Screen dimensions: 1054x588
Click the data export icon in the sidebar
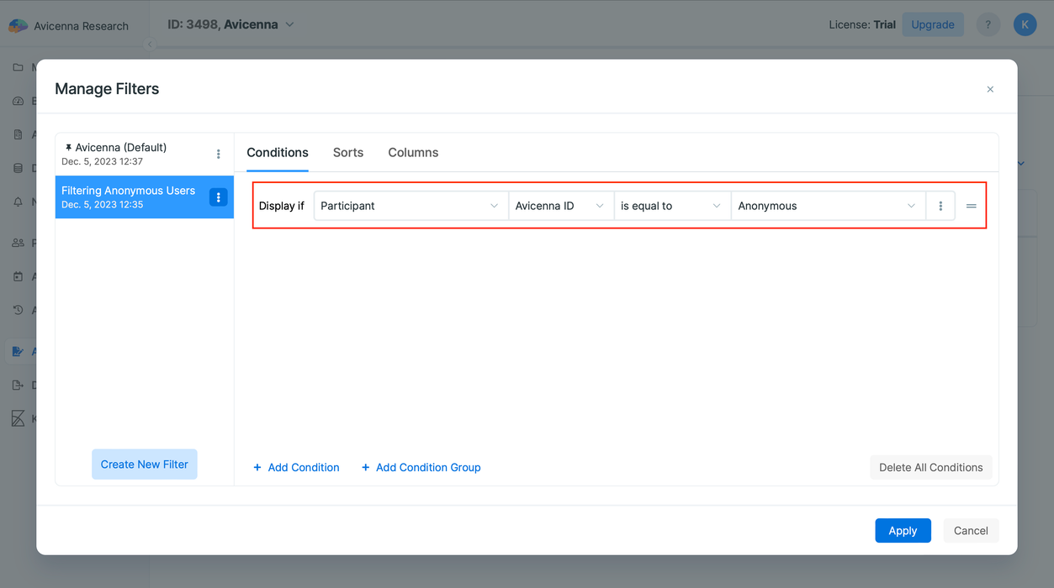(19, 385)
